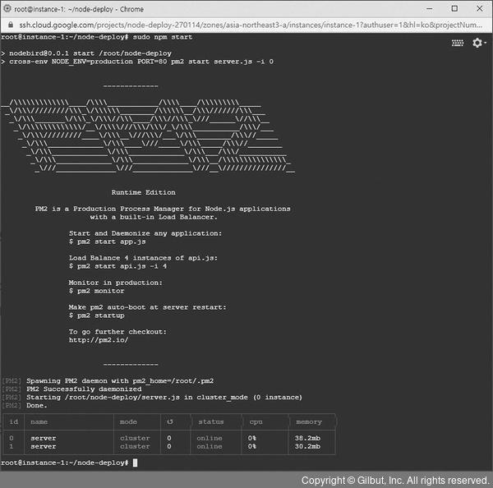Click 'online' status of process id 1

pos(210,446)
